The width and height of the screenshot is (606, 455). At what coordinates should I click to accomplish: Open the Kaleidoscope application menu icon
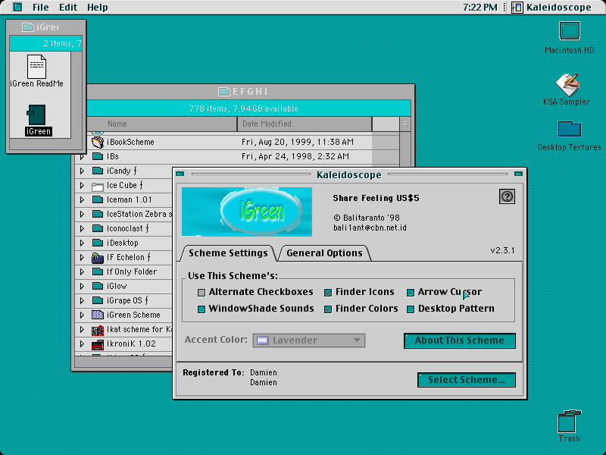coord(517,7)
